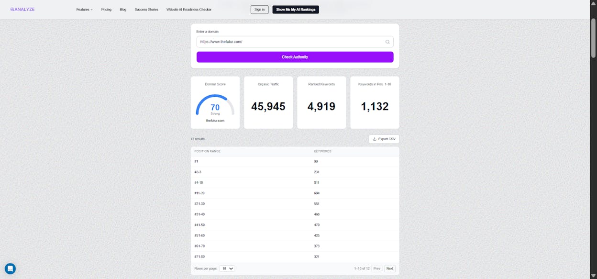The width and height of the screenshot is (597, 279).
Task: Select the Organic Traffic value 45,945
Action: [x=268, y=106]
